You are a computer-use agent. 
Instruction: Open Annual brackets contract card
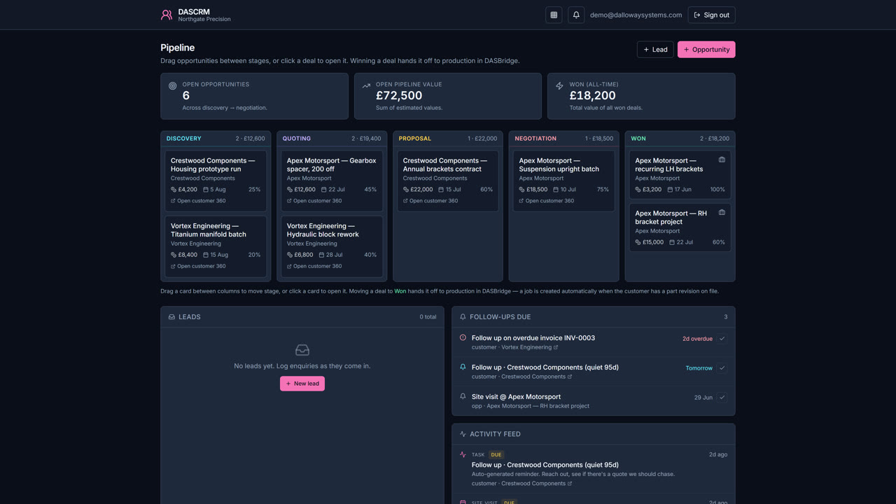[x=448, y=181]
